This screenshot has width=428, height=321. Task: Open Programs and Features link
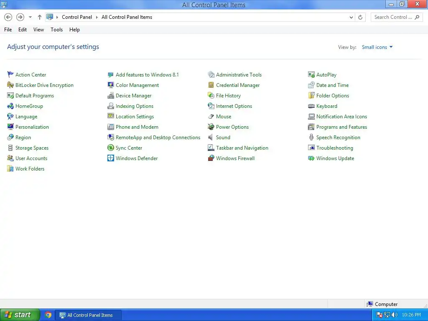[342, 127]
